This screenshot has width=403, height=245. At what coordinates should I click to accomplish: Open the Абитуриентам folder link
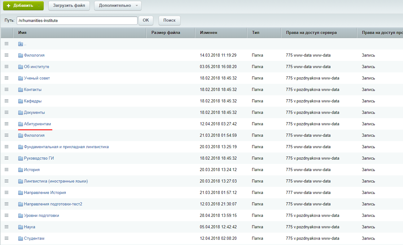[37, 124]
